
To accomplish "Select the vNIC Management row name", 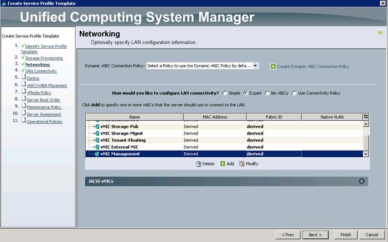I will 120,154.
